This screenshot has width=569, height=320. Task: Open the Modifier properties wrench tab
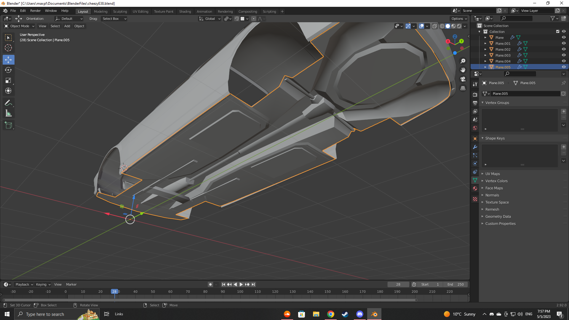click(x=475, y=147)
